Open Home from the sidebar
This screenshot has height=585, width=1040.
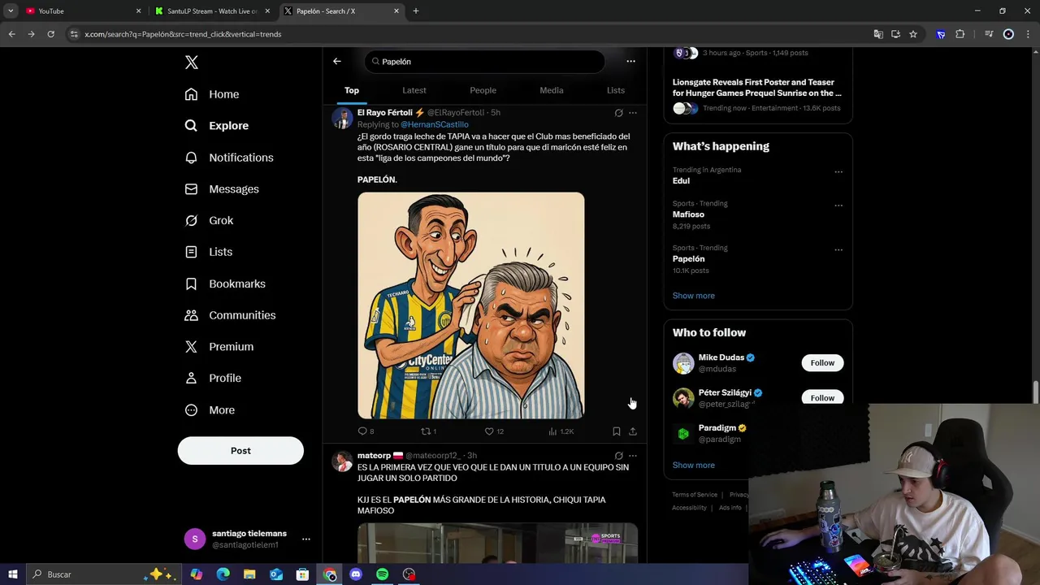point(212,94)
